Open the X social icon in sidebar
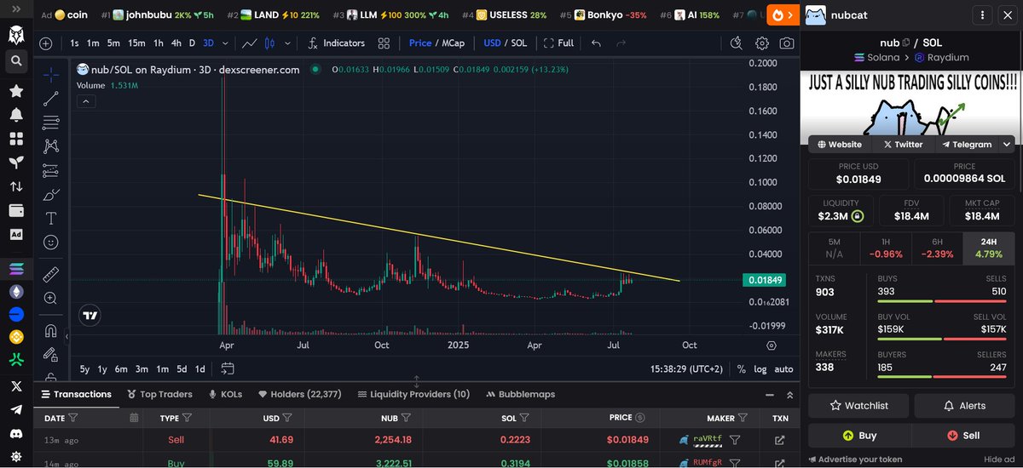The height and width of the screenshot is (468, 1023). (15, 385)
